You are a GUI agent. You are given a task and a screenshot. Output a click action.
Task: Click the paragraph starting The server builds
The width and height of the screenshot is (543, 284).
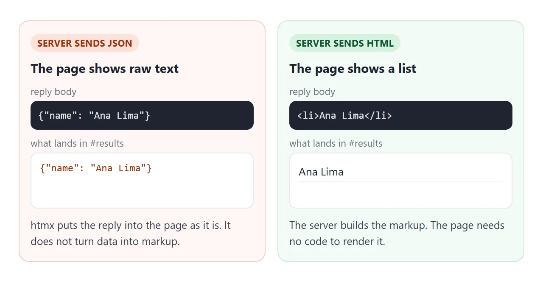(397, 234)
